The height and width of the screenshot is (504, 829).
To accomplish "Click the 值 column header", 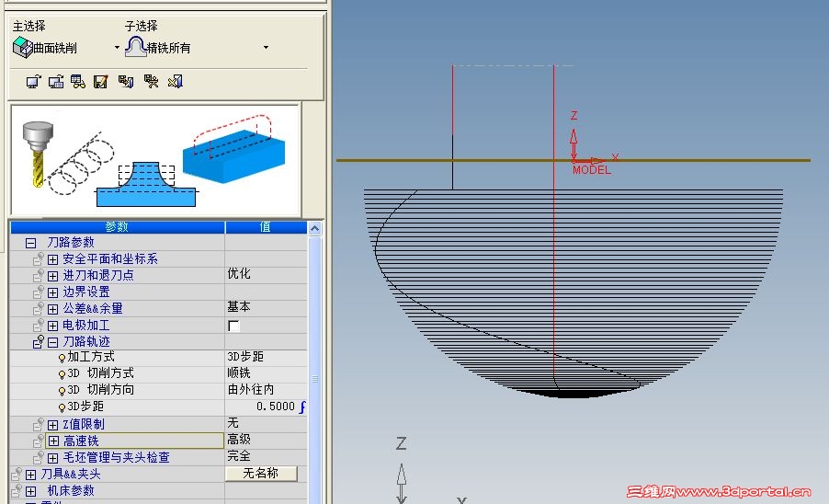I will [266, 227].
